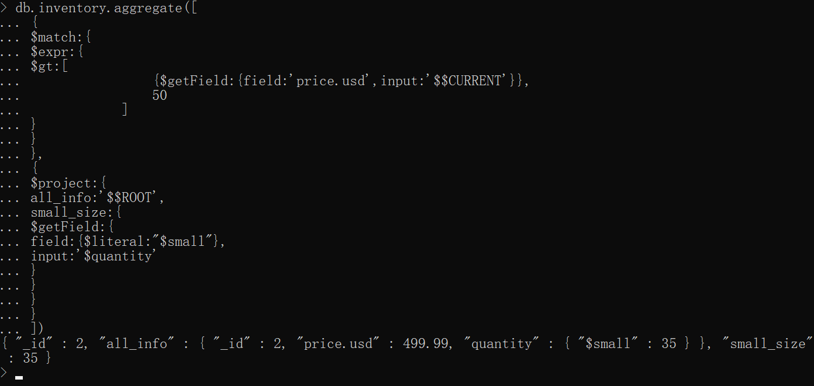Image resolution: width=814 pixels, height=386 pixels.
Task: Click the closing ]) of the pipeline
Action: tap(37, 329)
